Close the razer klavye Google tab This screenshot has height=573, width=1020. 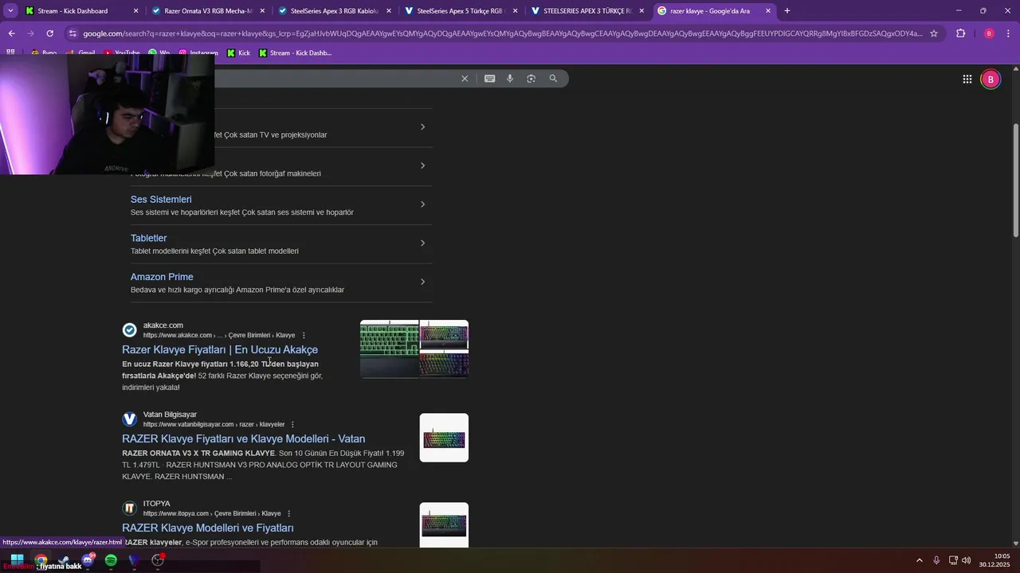coord(768,11)
